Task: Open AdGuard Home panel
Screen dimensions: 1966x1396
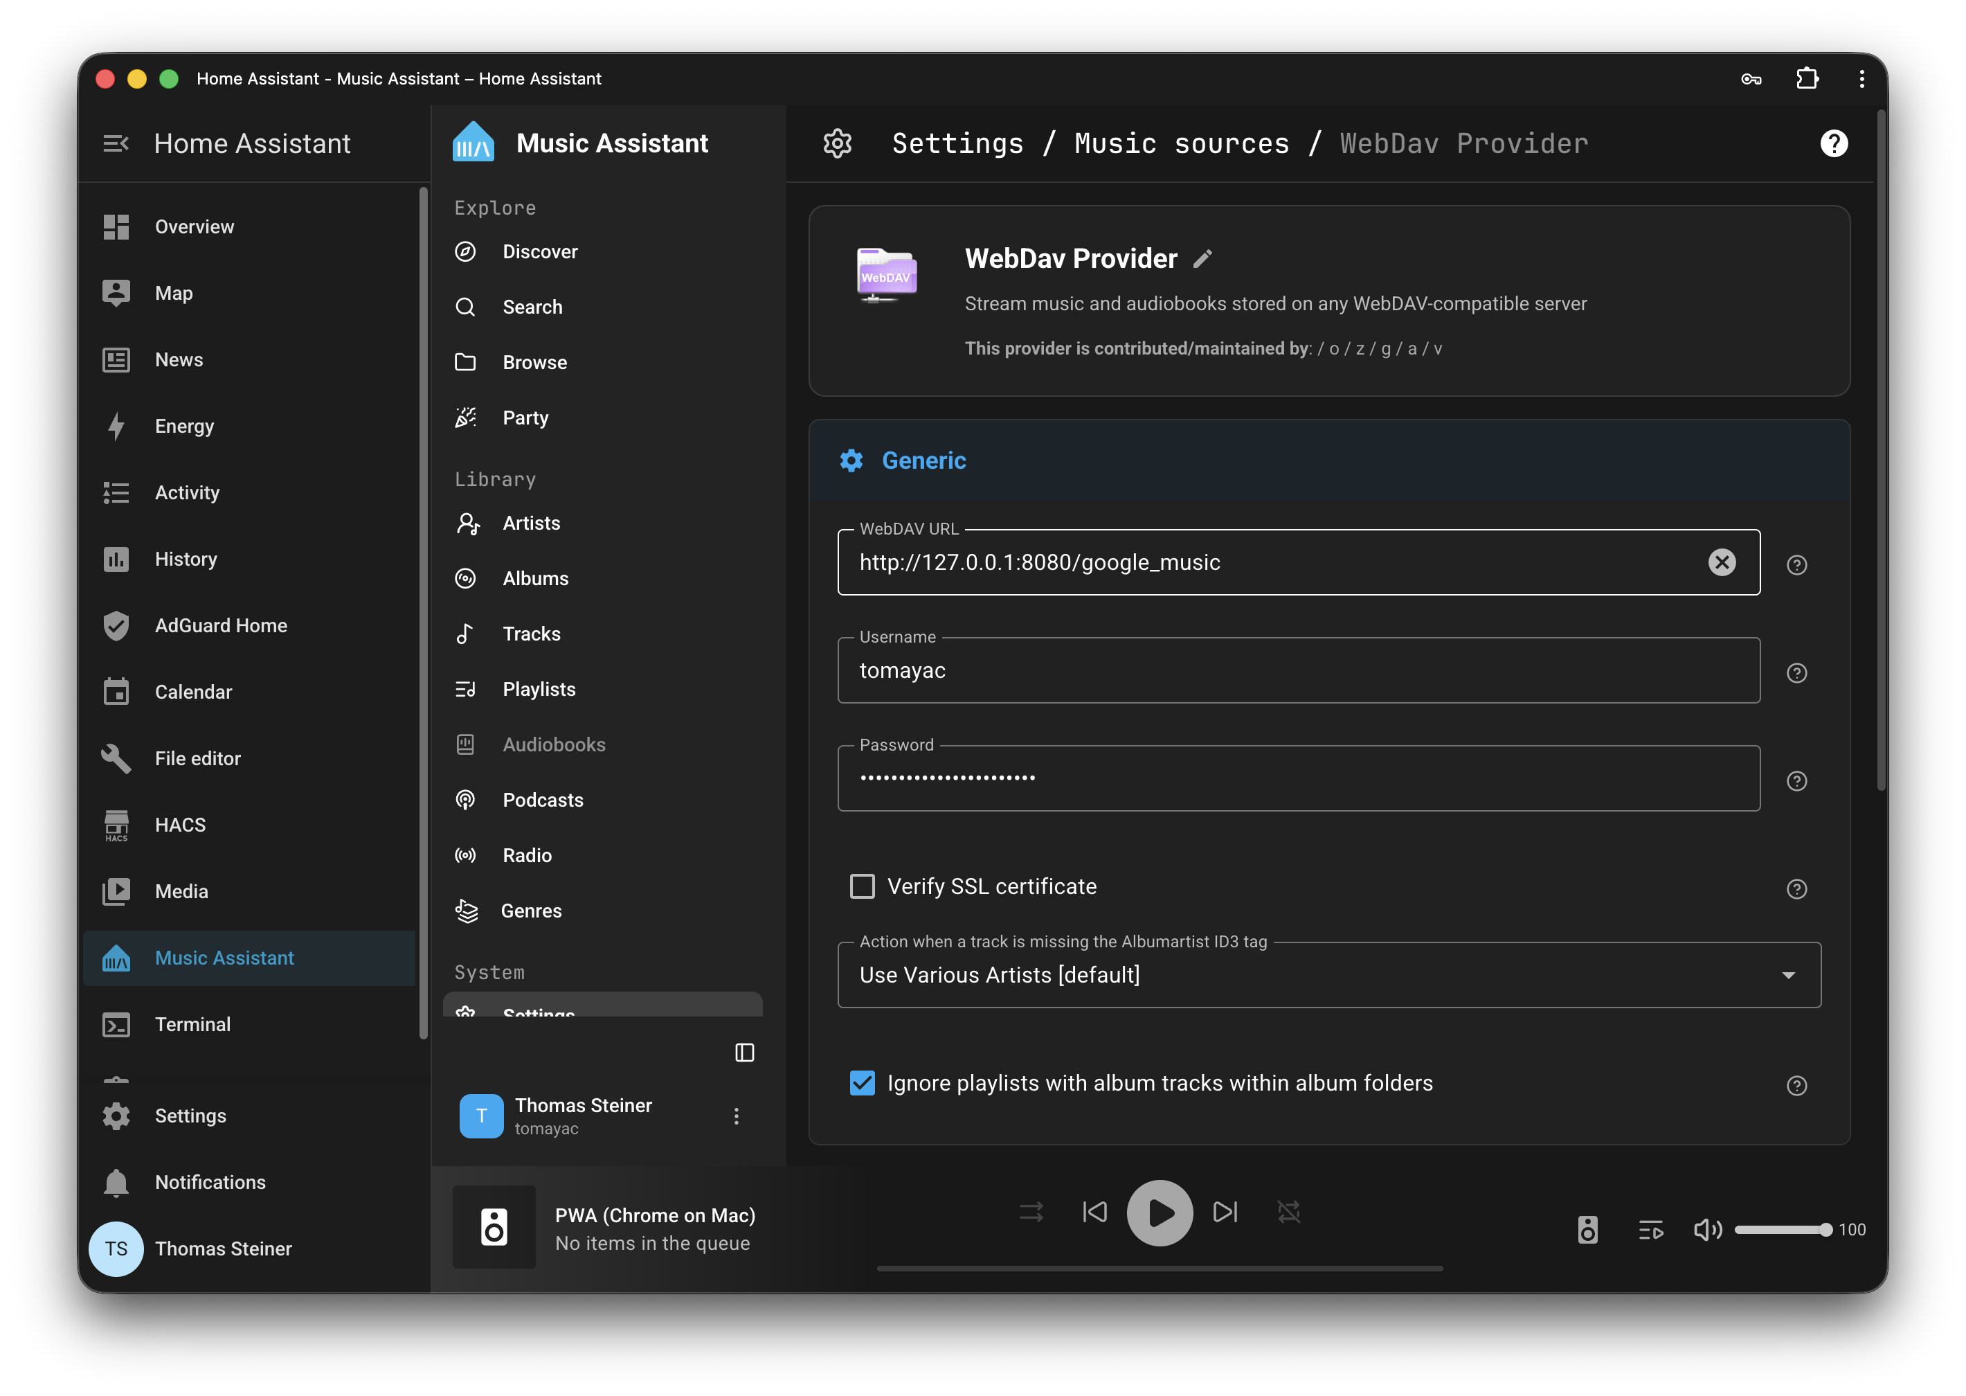Action: [249, 626]
